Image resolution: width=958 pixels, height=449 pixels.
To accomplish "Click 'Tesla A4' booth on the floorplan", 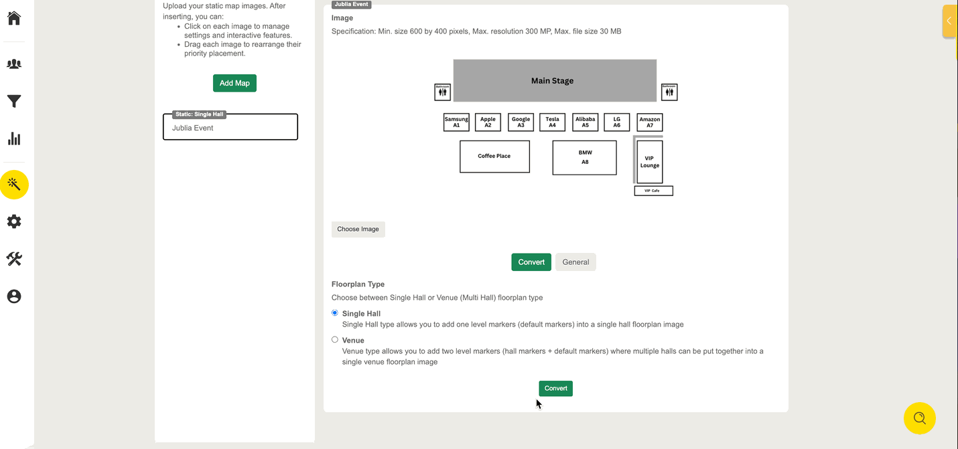I will (x=552, y=122).
